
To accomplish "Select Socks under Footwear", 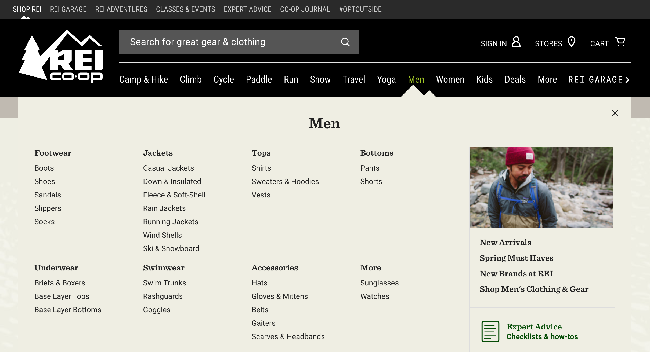I will point(44,222).
